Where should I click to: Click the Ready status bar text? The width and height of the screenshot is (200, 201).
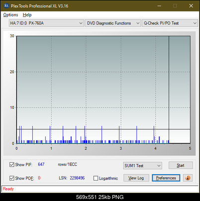click(8, 189)
